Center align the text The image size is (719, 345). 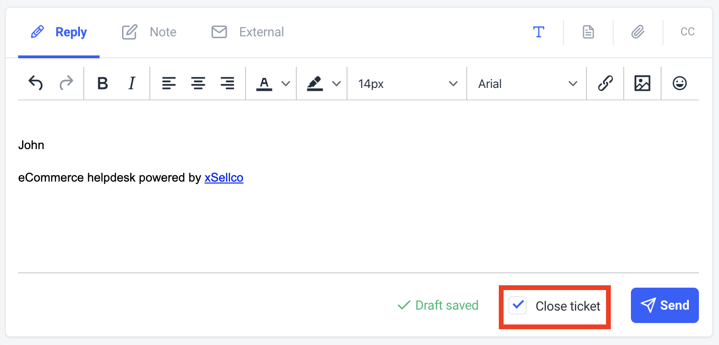click(x=198, y=84)
